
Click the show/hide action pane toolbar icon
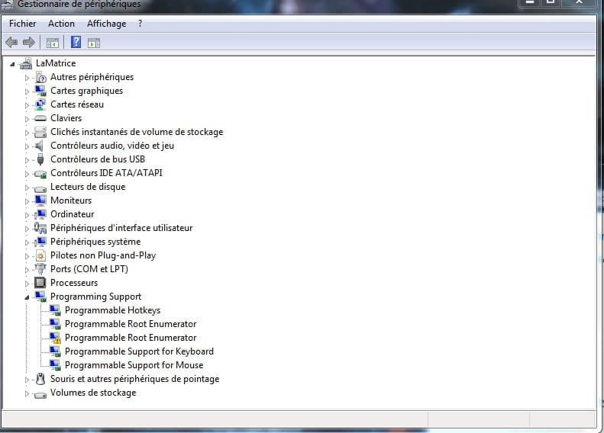click(x=94, y=43)
